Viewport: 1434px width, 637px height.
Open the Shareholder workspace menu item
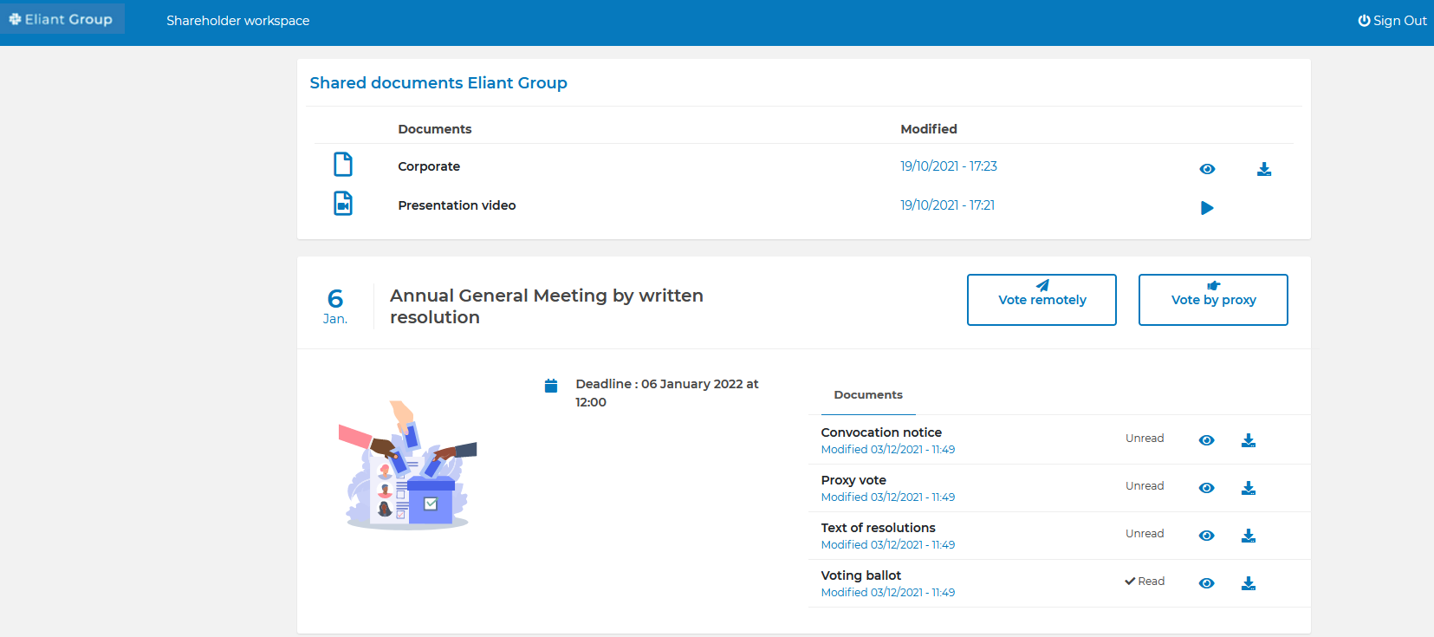(238, 21)
